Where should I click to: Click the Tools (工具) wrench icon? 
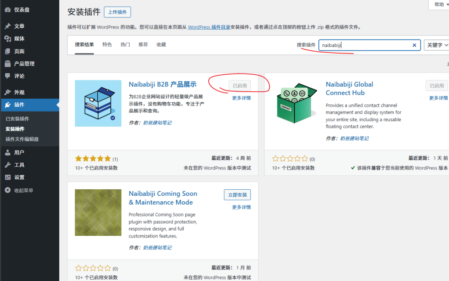(x=7, y=165)
